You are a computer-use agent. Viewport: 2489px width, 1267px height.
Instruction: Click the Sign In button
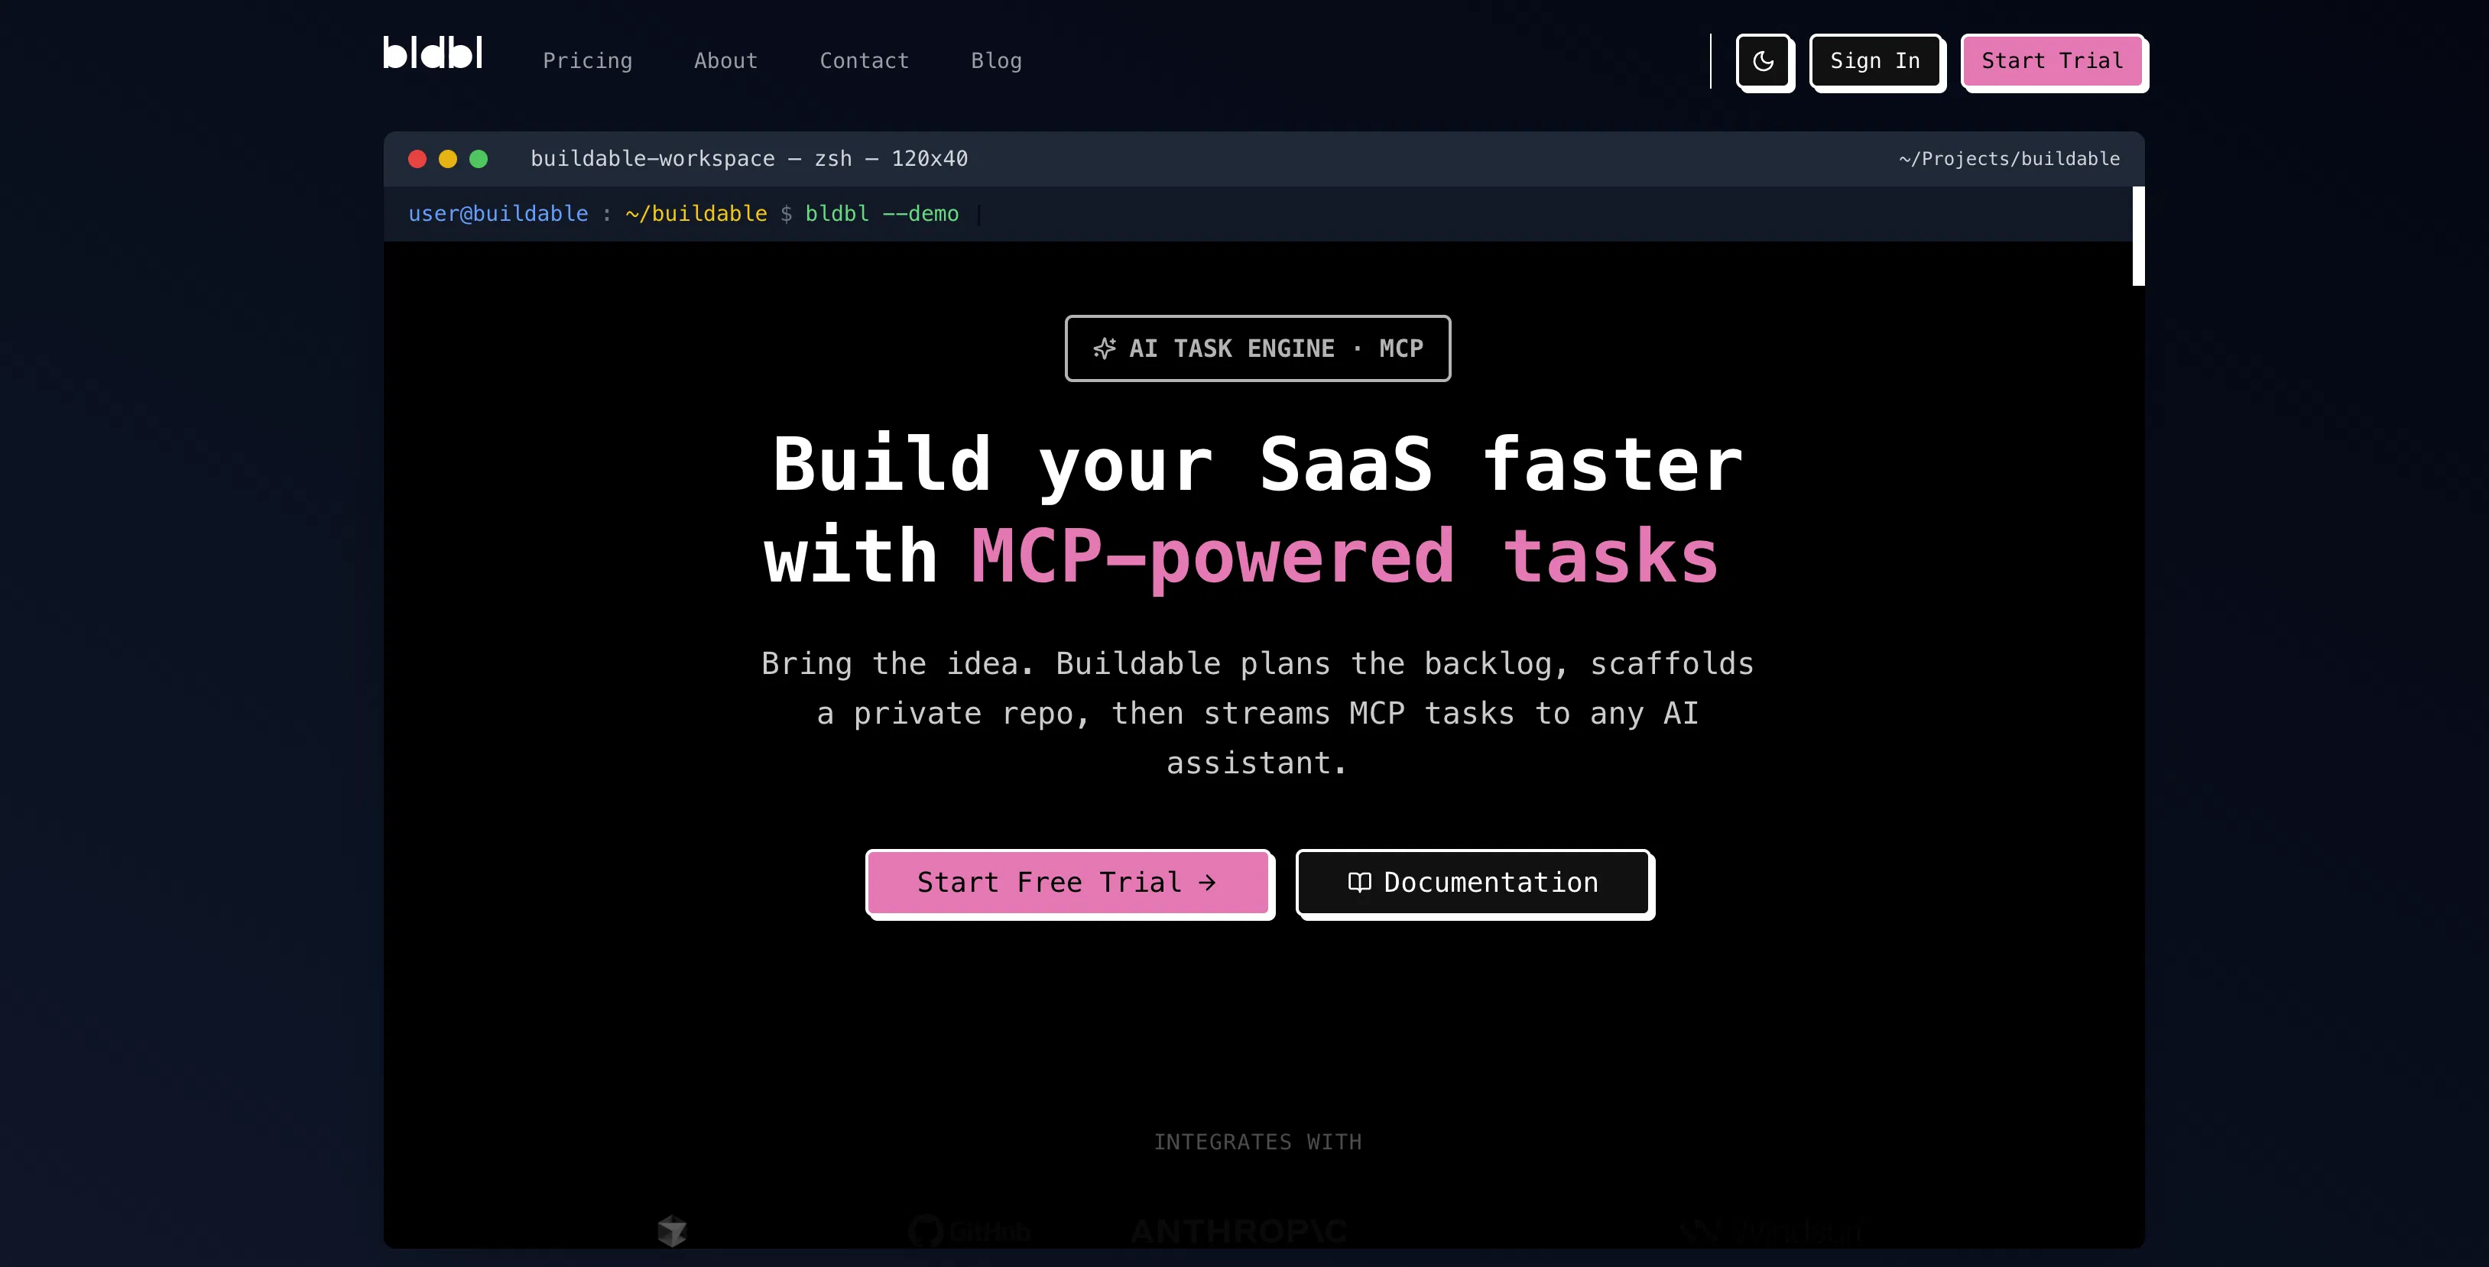point(1875,61)
